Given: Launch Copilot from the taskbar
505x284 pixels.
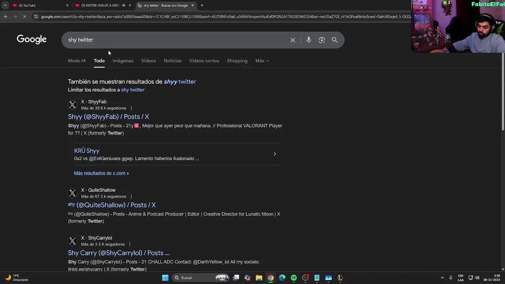Looking at the screenshot, I should tap(247, 278).
